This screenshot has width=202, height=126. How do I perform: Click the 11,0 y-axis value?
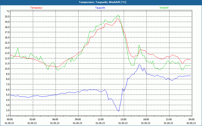(7, 64)
